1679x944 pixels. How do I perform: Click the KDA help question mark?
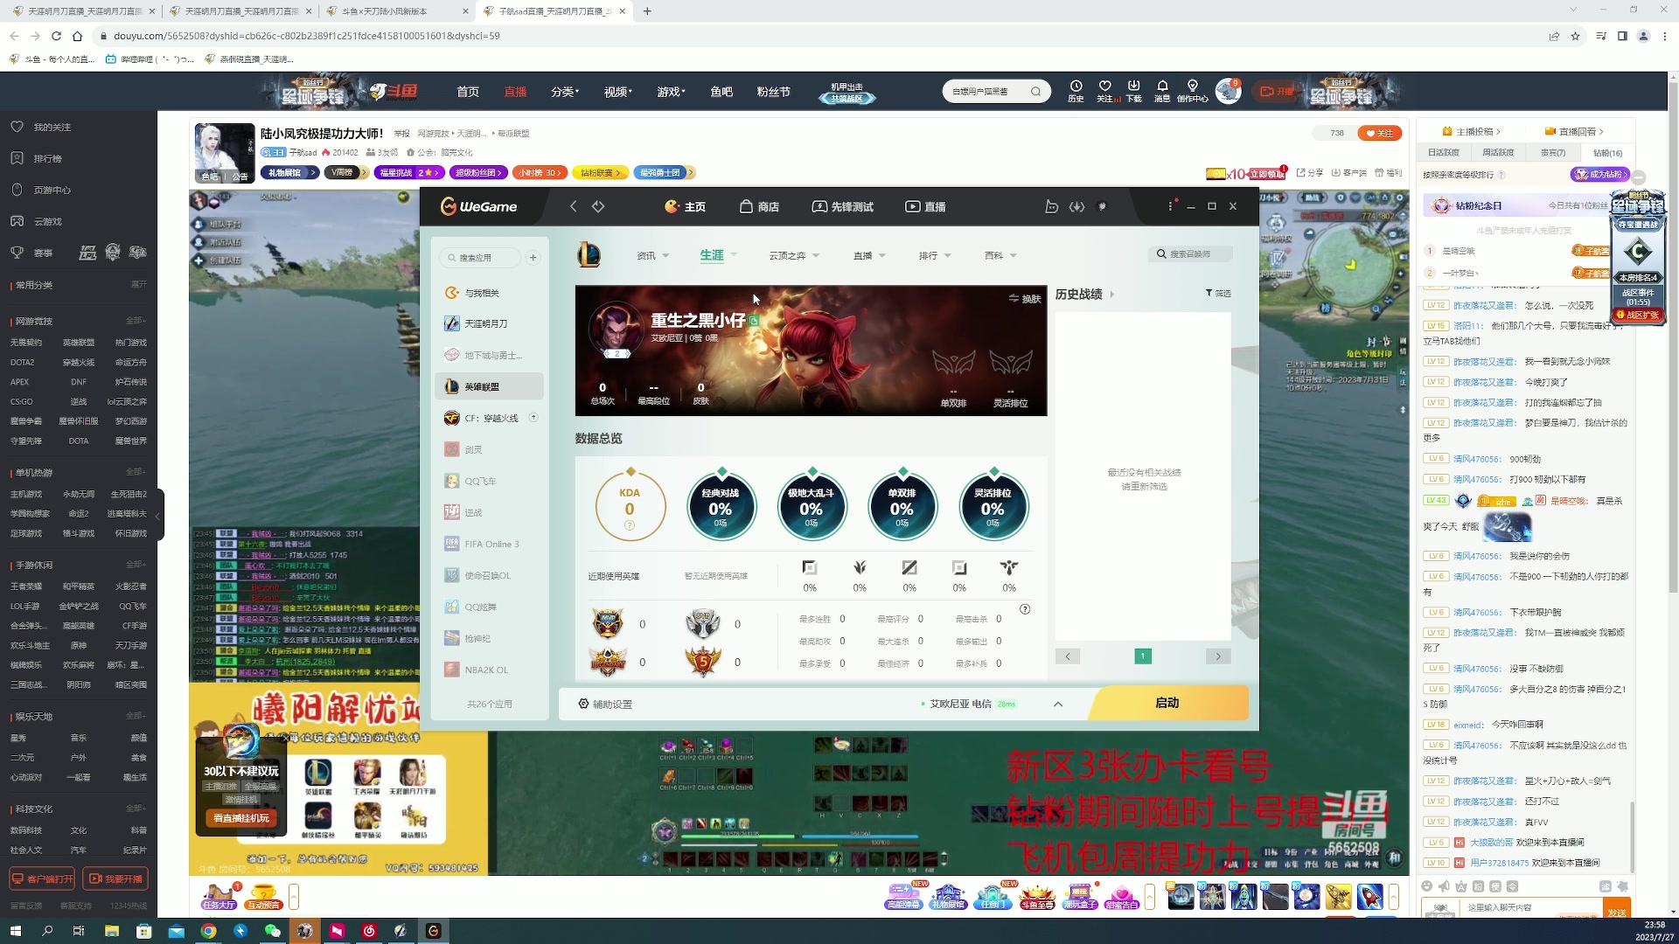pos(630,525)
